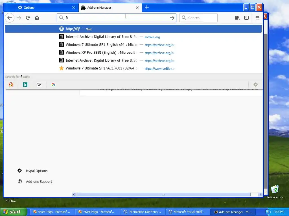Click the globe icon on http://fi/ row
This screenshot has height=216, width=289.
coord(61,29)
